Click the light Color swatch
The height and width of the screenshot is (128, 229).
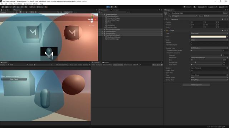208,37
